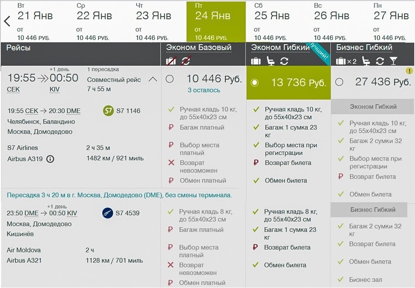Click the crossed-out baggage icon under Эконом Базовый

pos(171,61)
